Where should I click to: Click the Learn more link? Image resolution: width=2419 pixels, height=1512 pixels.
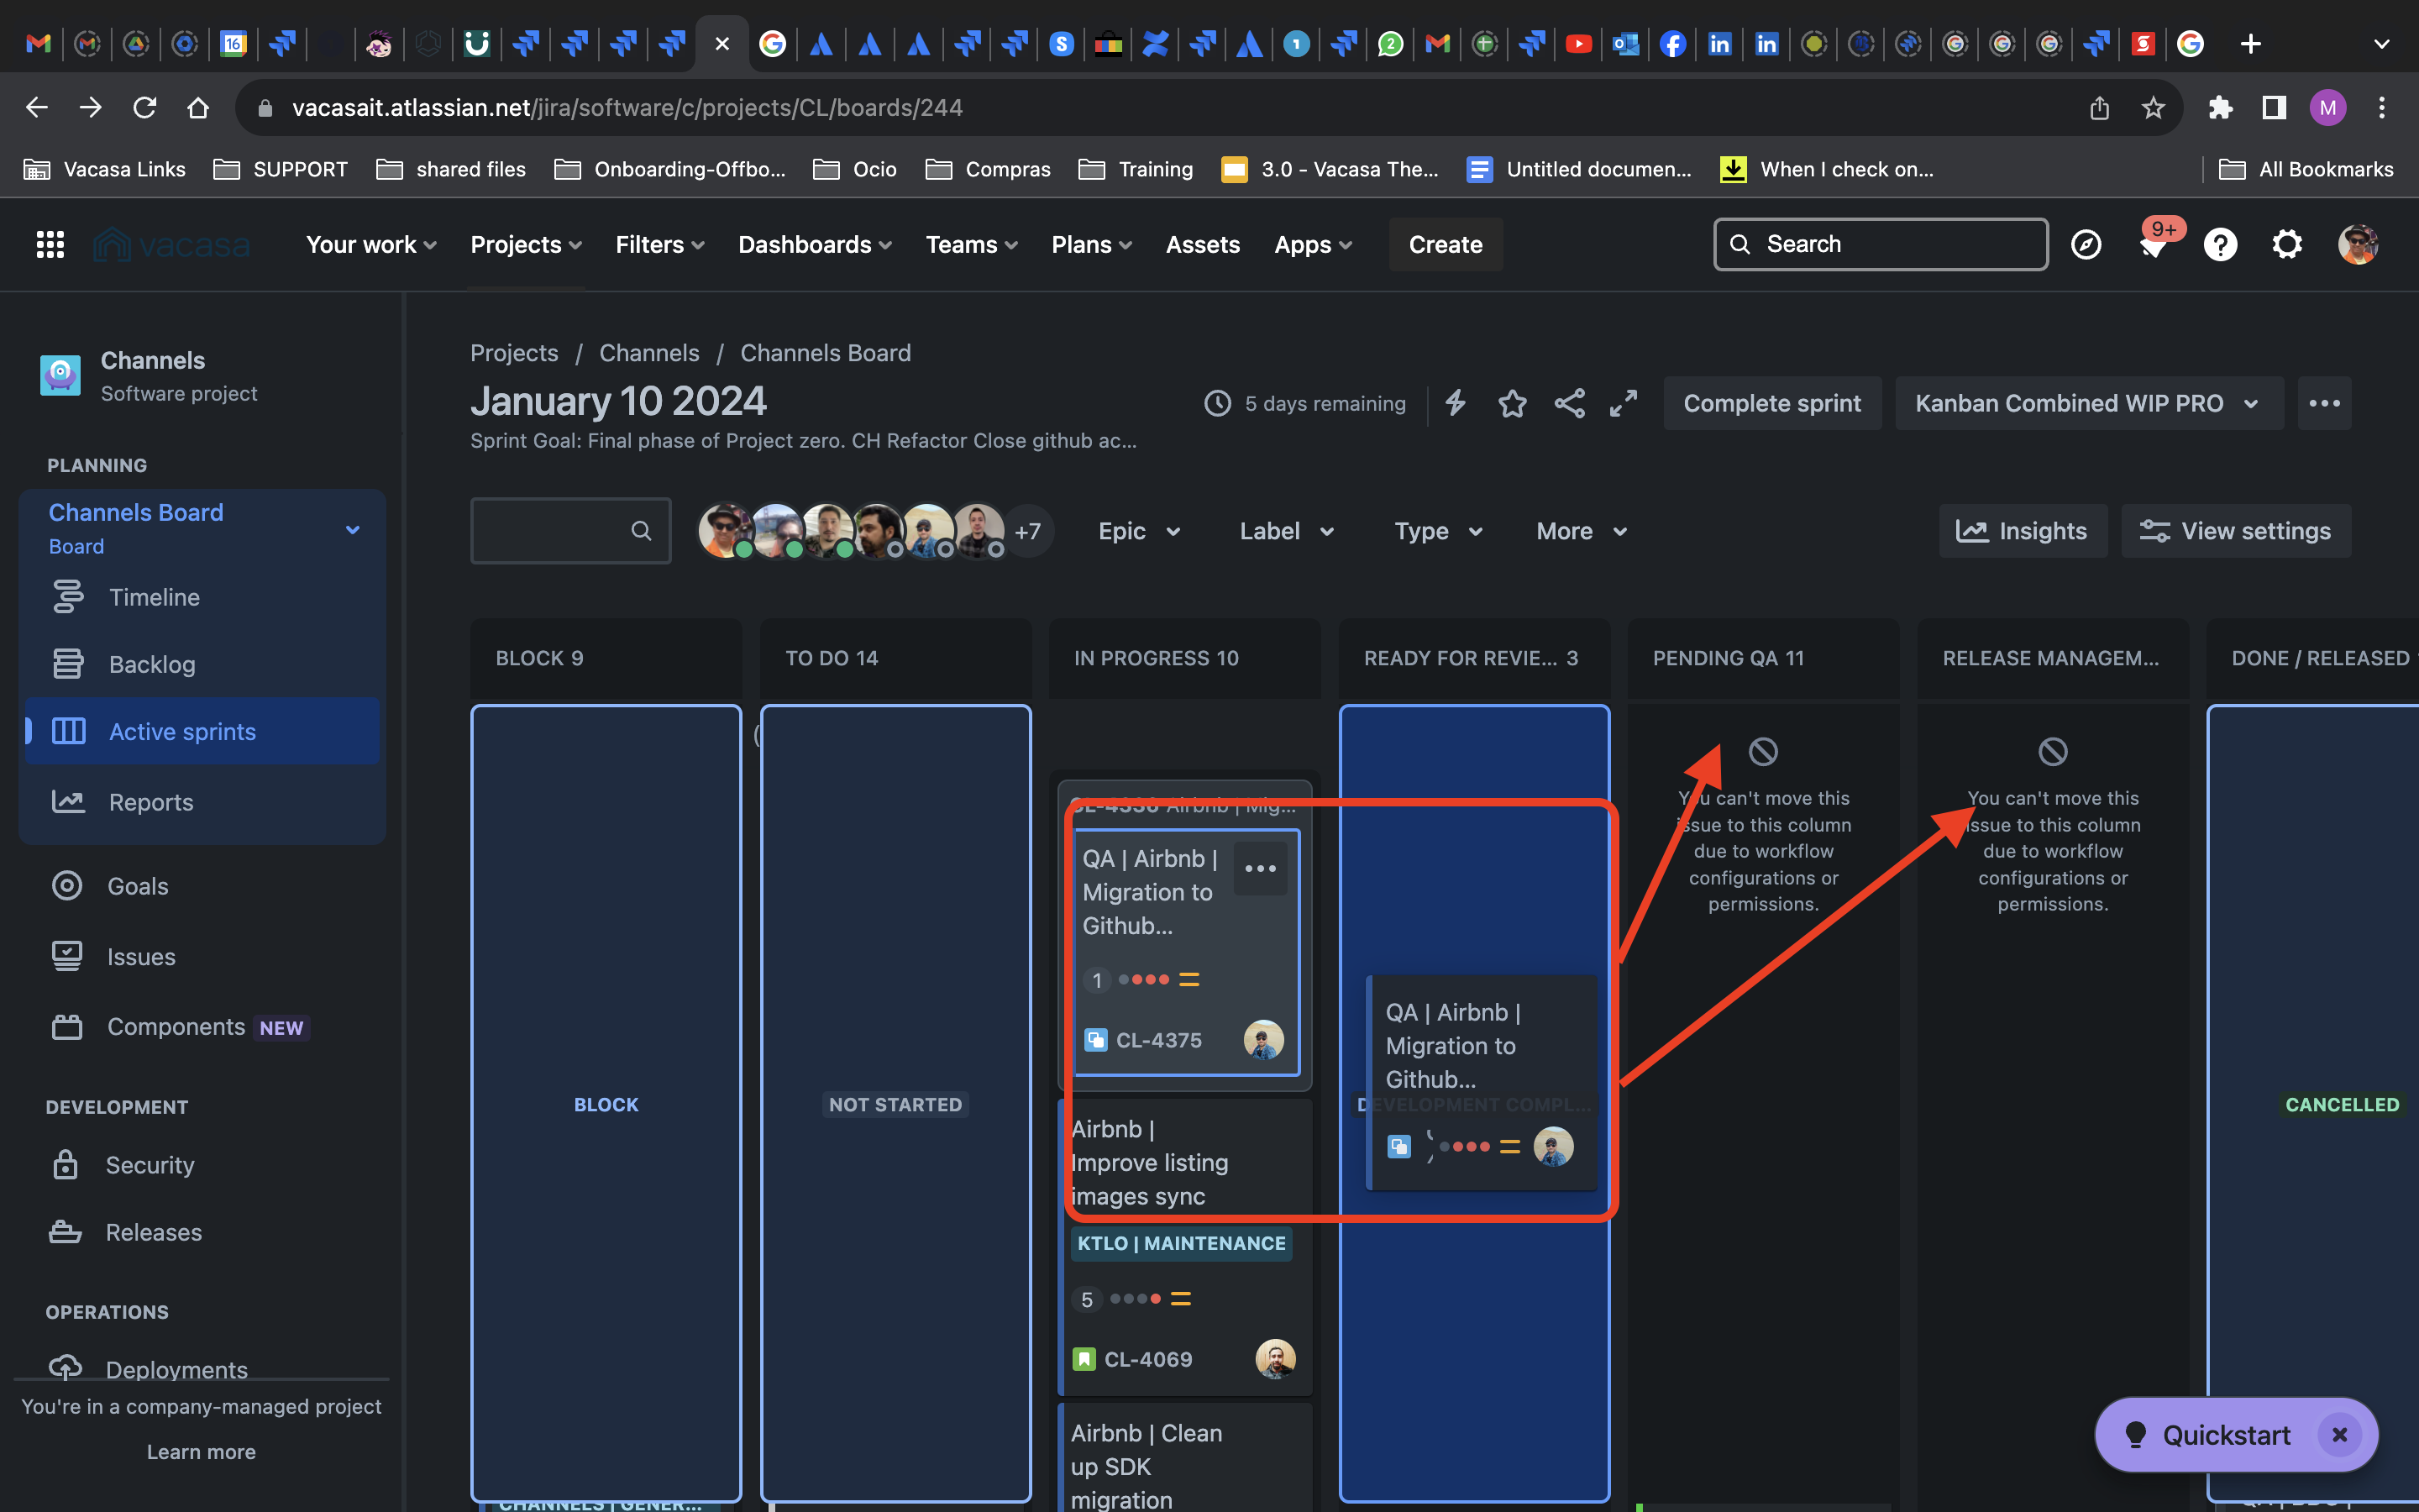click(201, 1451)
